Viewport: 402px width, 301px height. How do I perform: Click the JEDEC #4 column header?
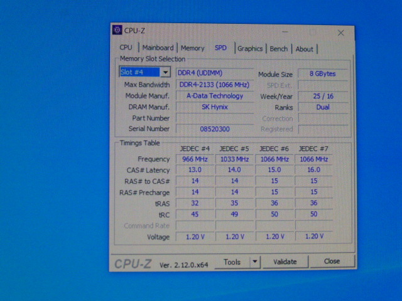coord(195,149)
